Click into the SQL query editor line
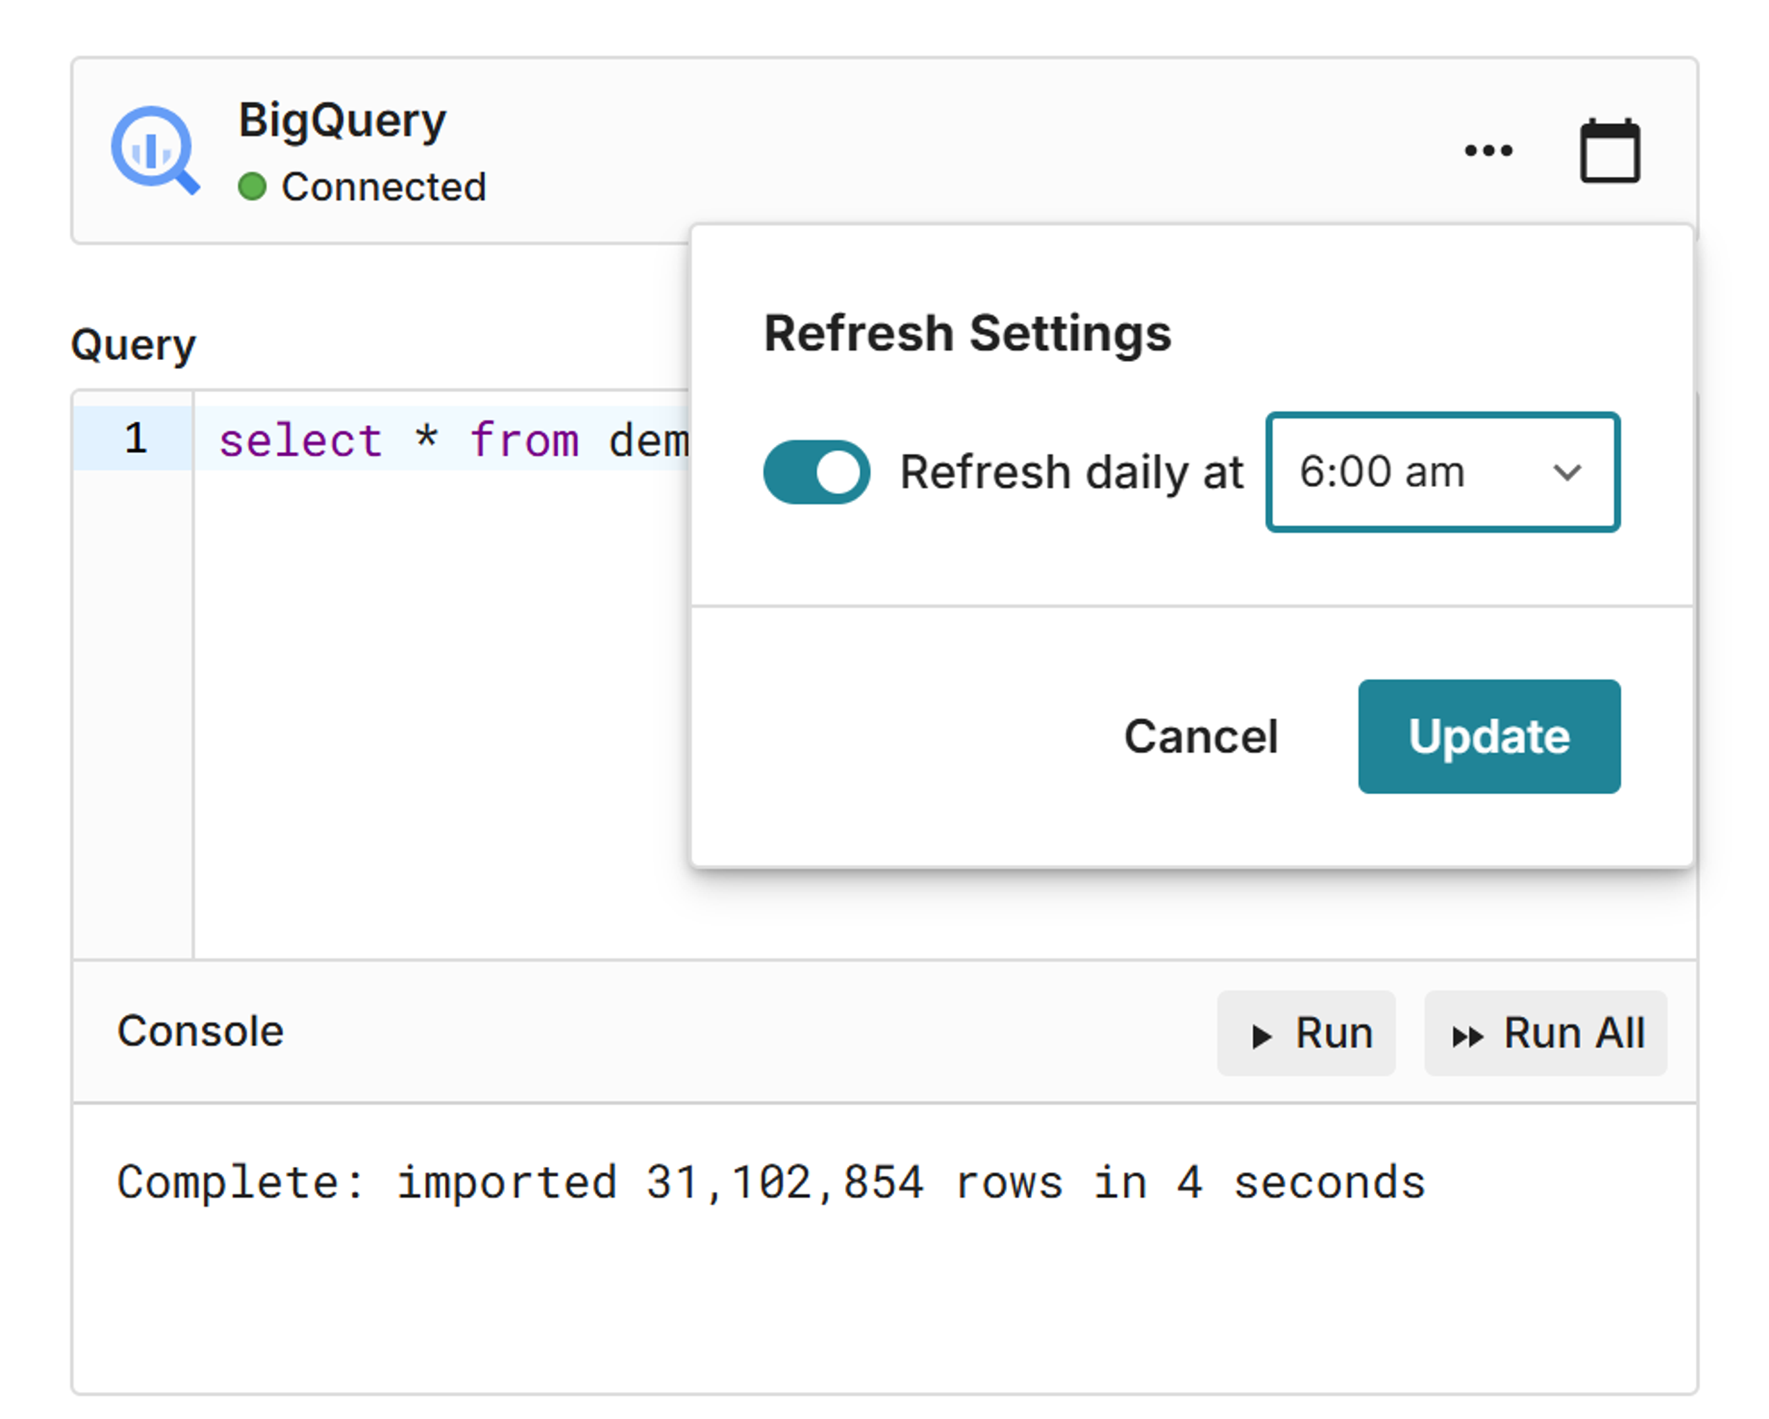 click(x=451, y=440)
